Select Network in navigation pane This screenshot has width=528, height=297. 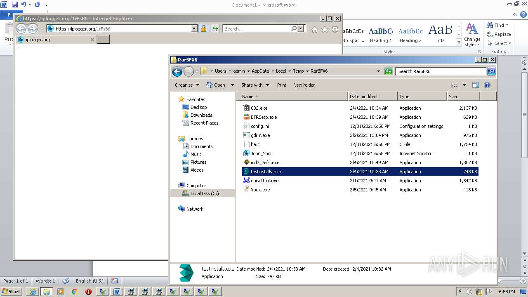point(195,209)
